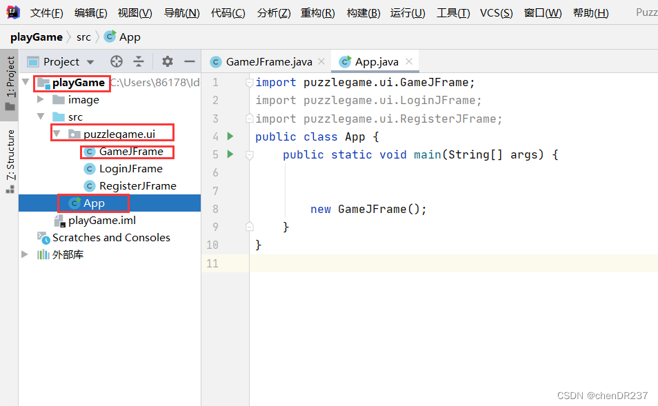Fold the main method at line 5 marker
The width and height of the screenshot is (658, 406).
(x=249, y=155)
